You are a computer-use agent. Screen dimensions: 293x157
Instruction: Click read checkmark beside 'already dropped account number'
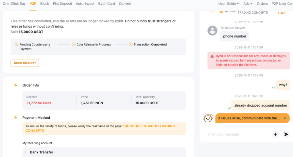(x=229, y=108)
